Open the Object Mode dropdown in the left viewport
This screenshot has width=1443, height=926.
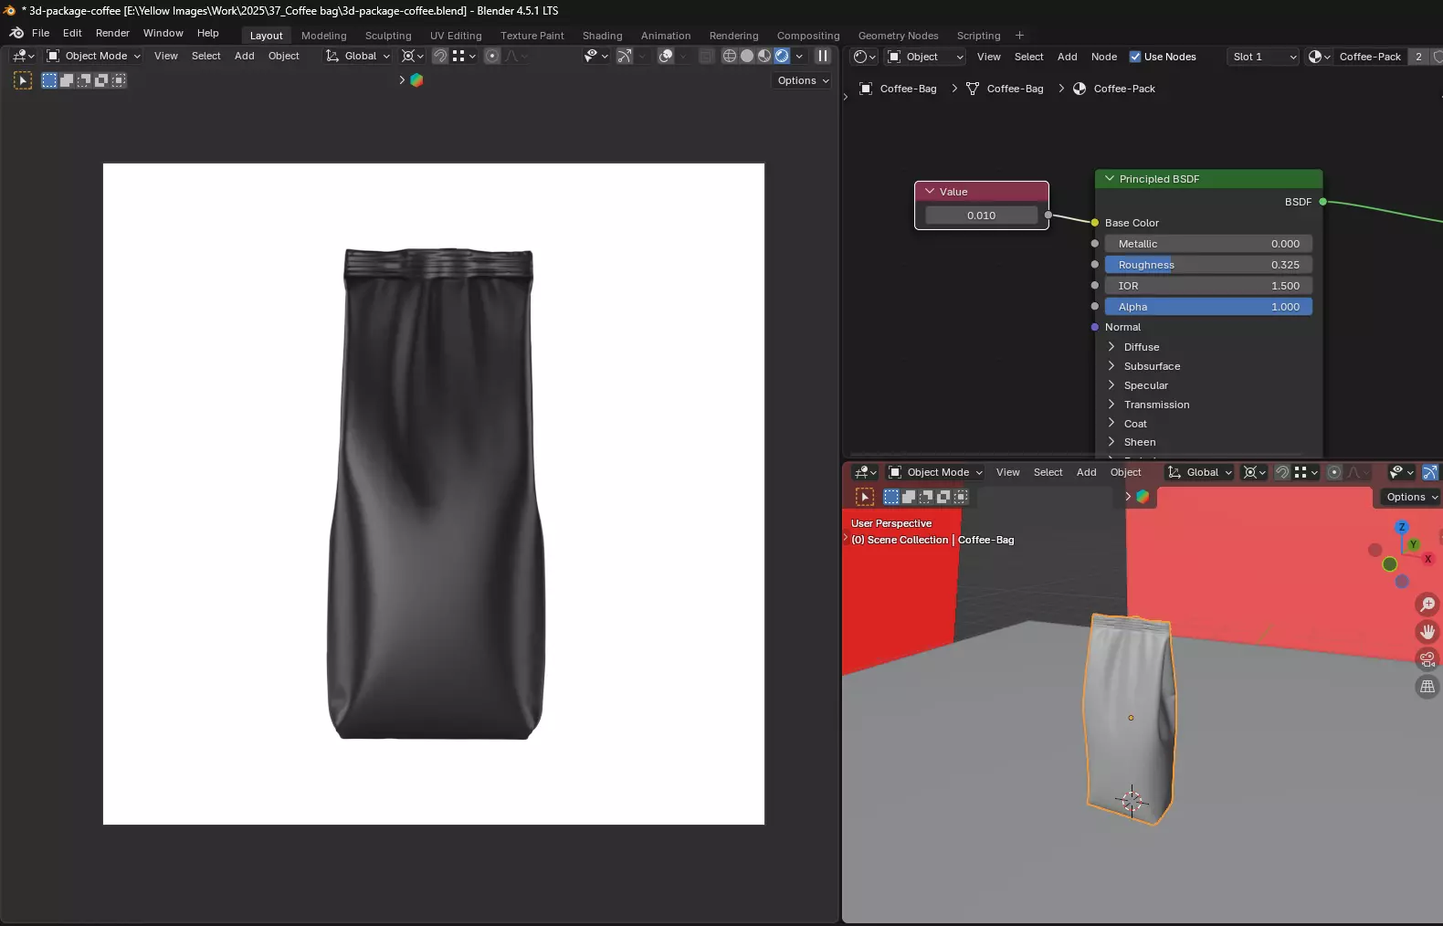(x=93, y=56)
